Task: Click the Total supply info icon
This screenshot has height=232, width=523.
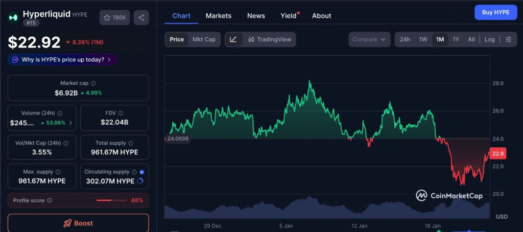Action: click(130, 143)
